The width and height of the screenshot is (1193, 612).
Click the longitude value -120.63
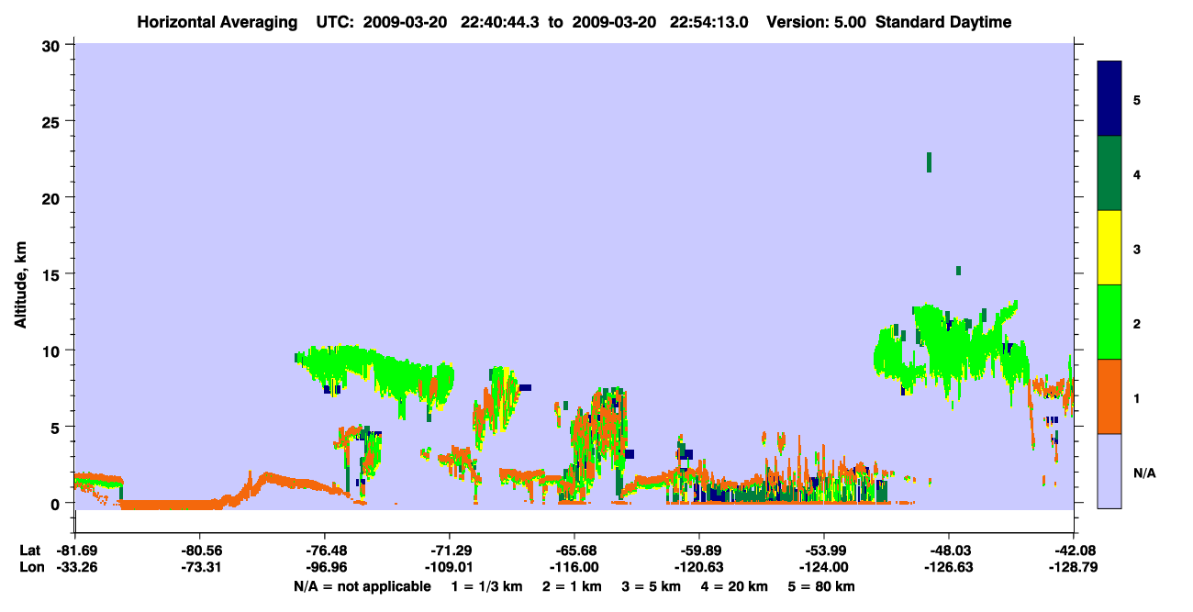[x=698, y=567]
